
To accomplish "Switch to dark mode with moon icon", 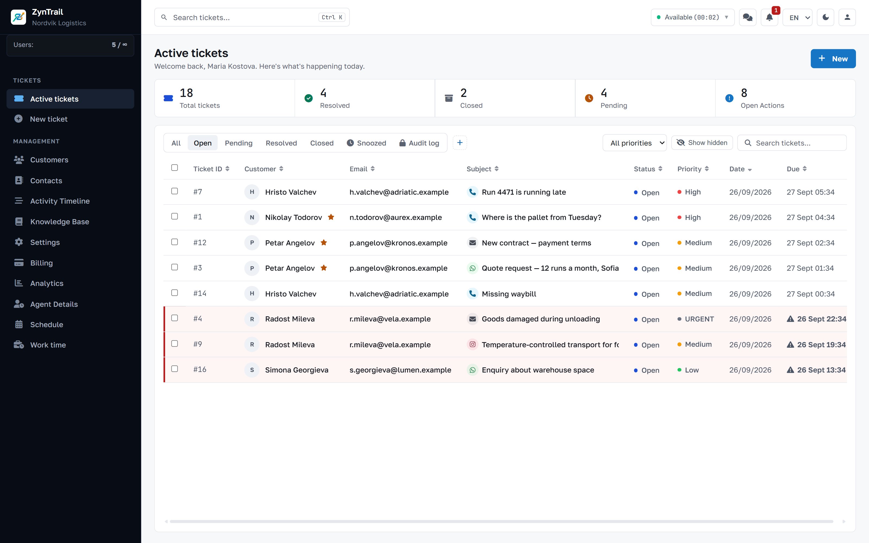I will coord(826,17).
